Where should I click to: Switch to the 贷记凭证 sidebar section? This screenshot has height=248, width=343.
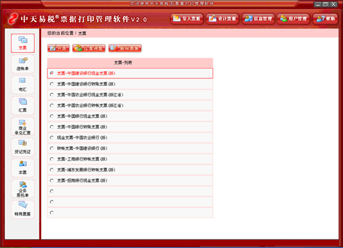pyautogui.click(x=23, y=147)
